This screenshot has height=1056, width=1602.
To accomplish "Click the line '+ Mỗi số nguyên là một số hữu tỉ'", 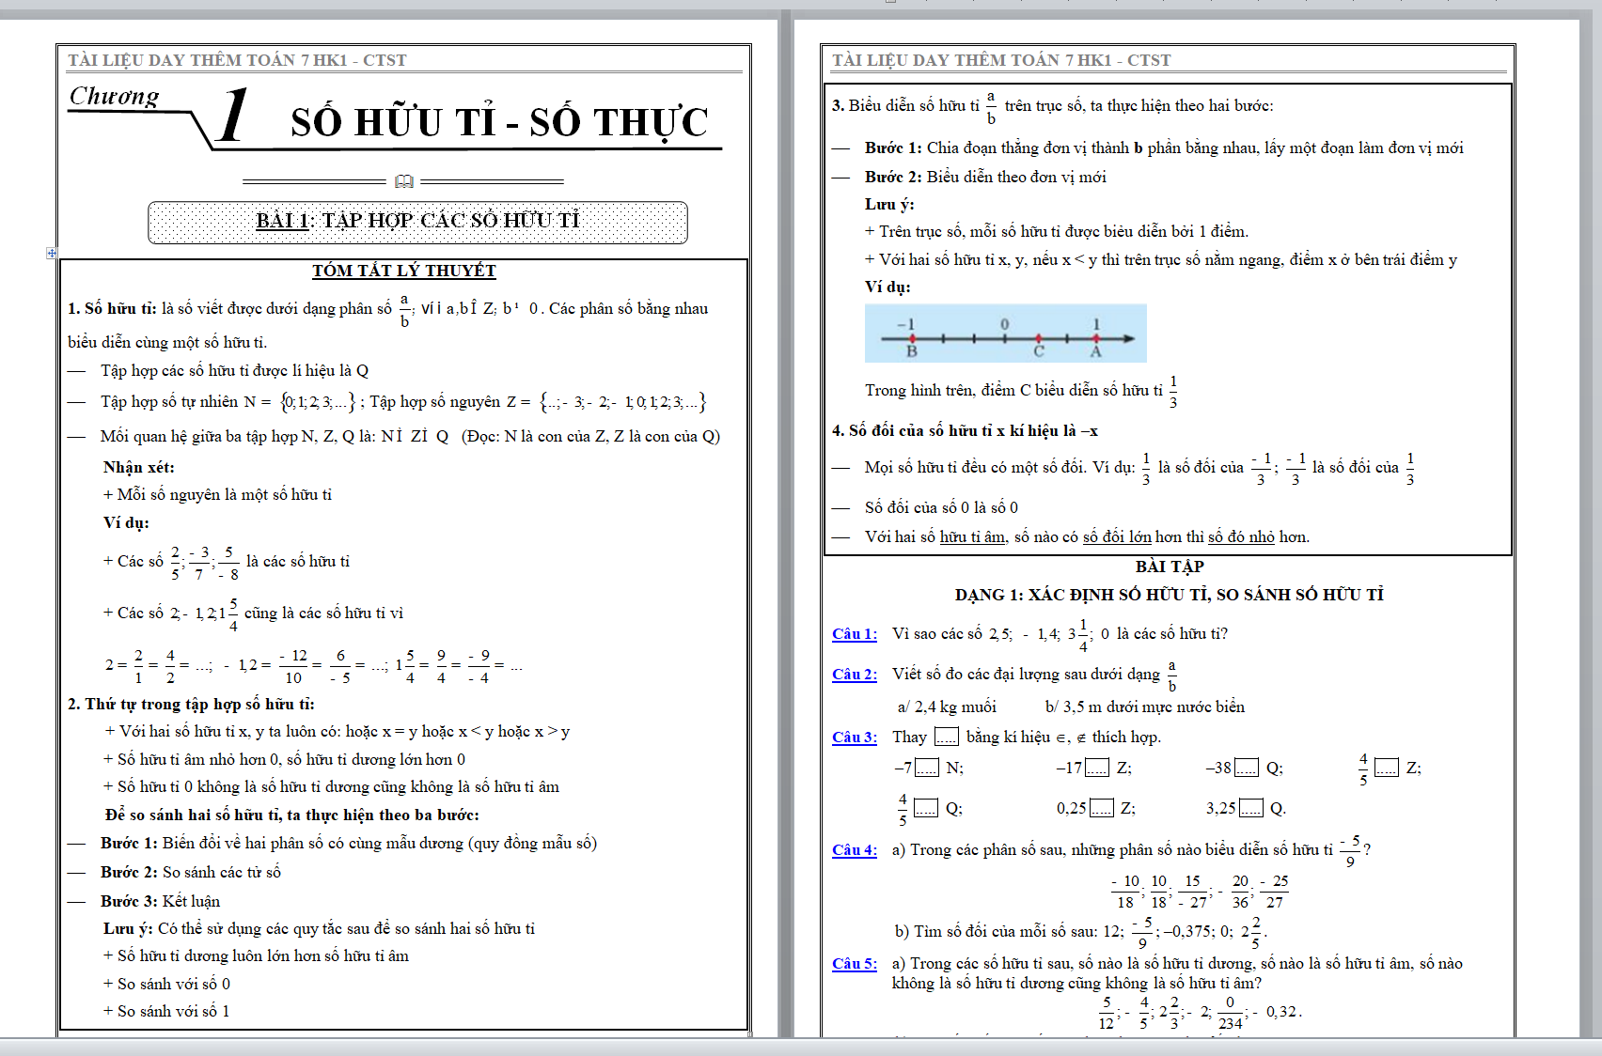I will click(x=217, y=495).
